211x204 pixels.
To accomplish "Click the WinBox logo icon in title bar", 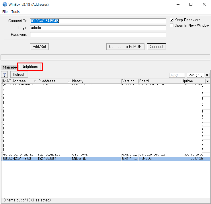I will coord(5,4).
